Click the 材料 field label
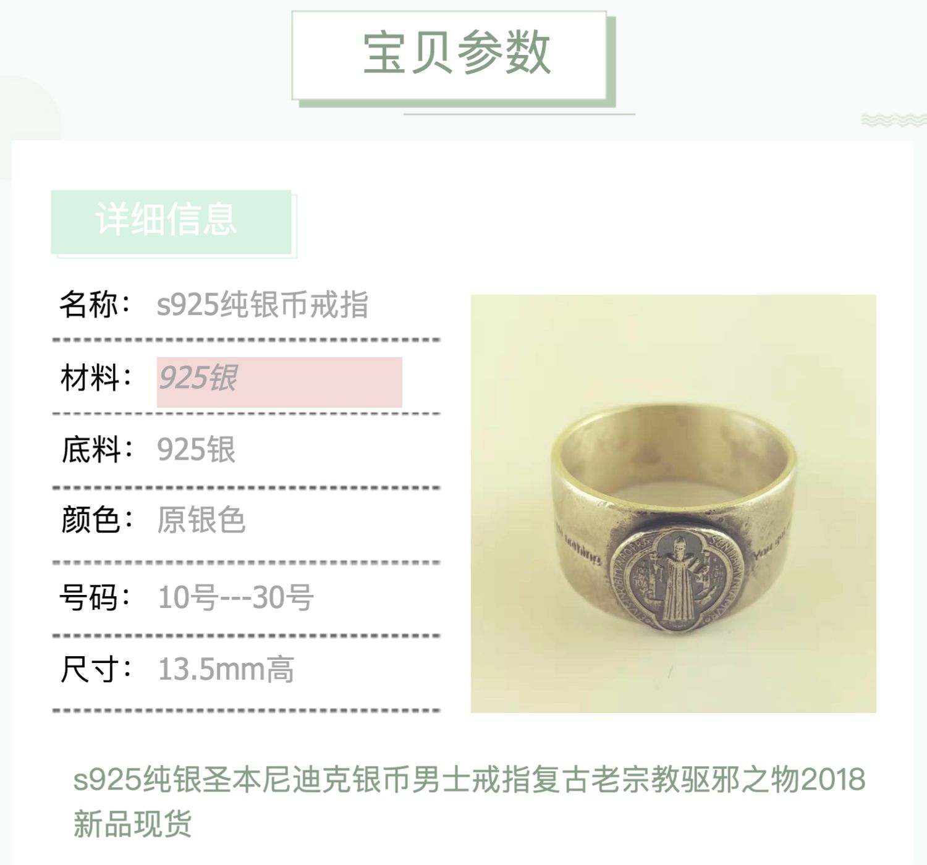The image size is (927, 865). click(95, 378)
